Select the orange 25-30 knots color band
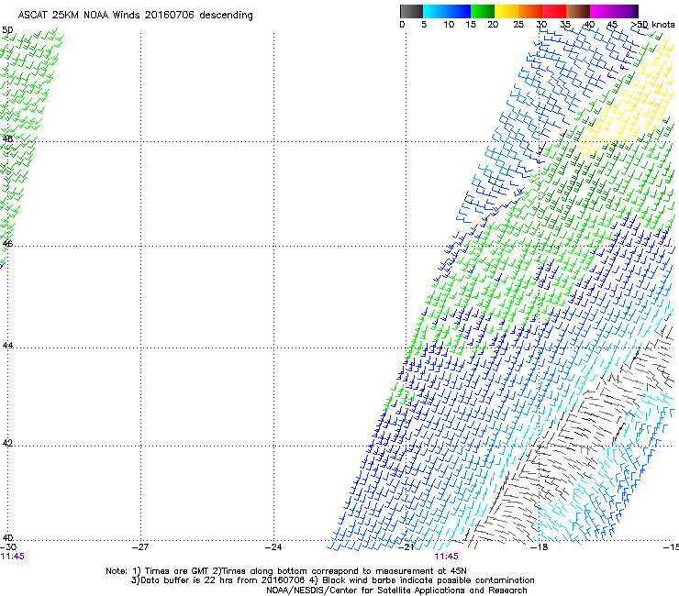Image resolution: width=679 pixels, height=596 pixels. point(530,11)
